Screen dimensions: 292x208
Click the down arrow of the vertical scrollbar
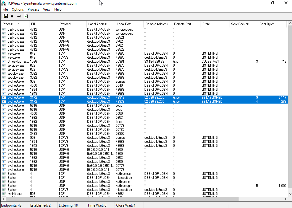pos(290,194)
